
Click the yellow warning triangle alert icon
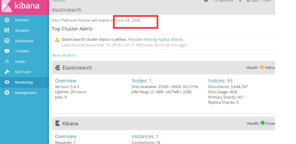coord(57,40)
